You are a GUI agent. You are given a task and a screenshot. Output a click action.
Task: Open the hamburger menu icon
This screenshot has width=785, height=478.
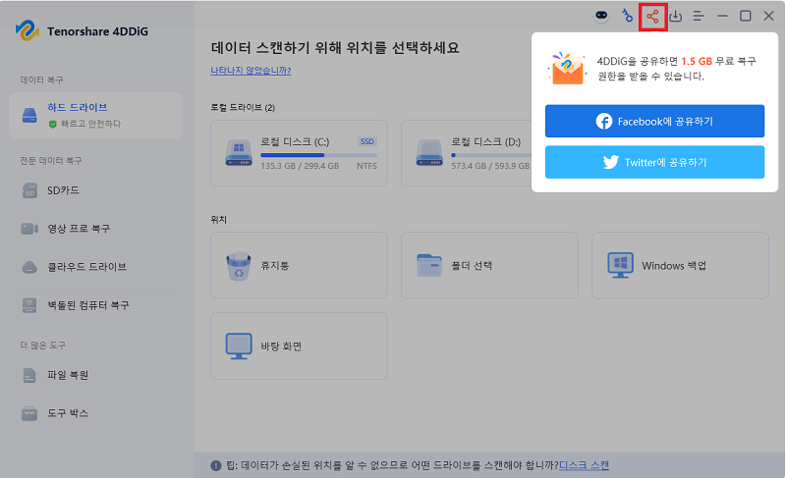pos(699,16)
